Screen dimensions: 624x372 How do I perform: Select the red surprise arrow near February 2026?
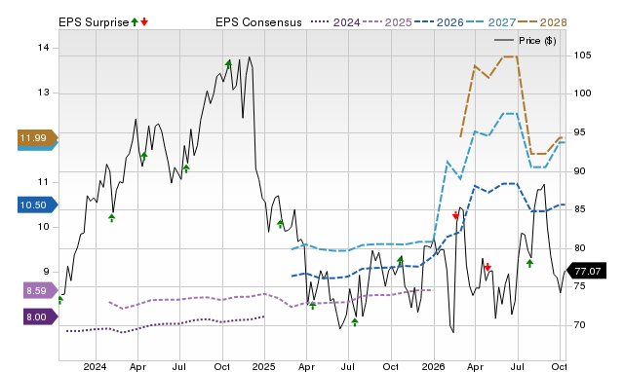[x=455, y=215]
